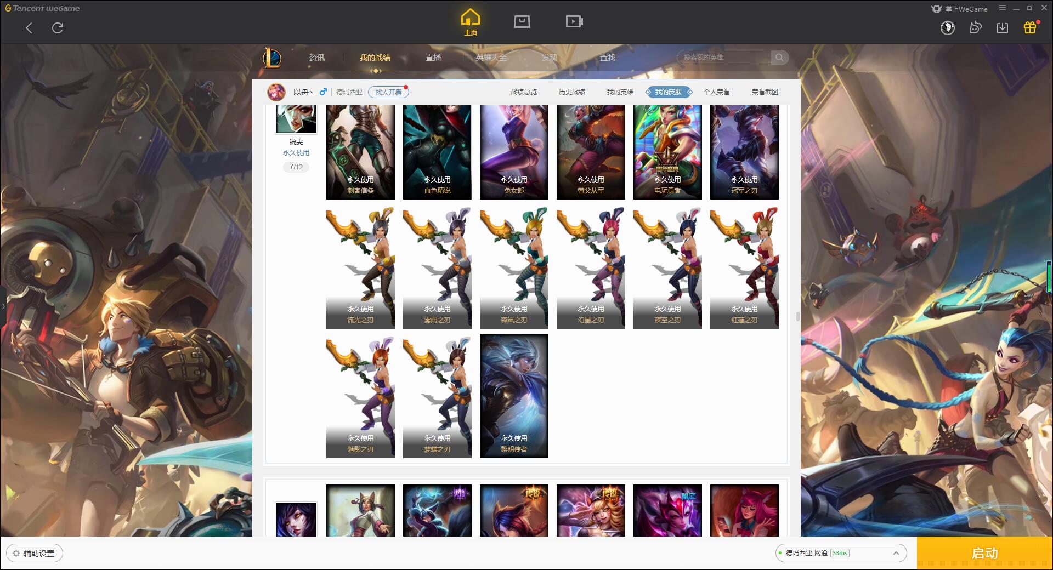The height and width of the screenshot is (570, 1053).
Task: Select the 红莲之刃 chroma card
Action: (744, 267)
